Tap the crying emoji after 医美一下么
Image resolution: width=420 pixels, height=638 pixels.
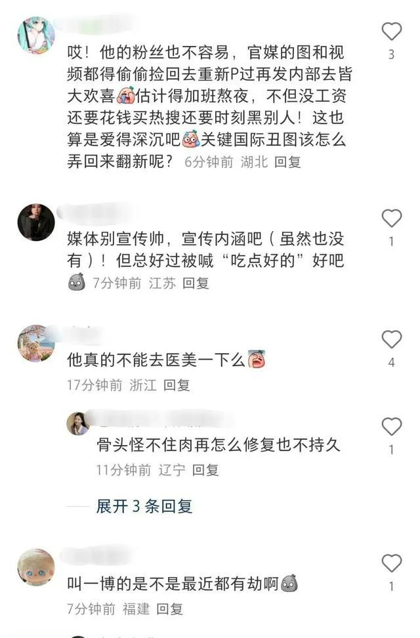pos(257,359)
